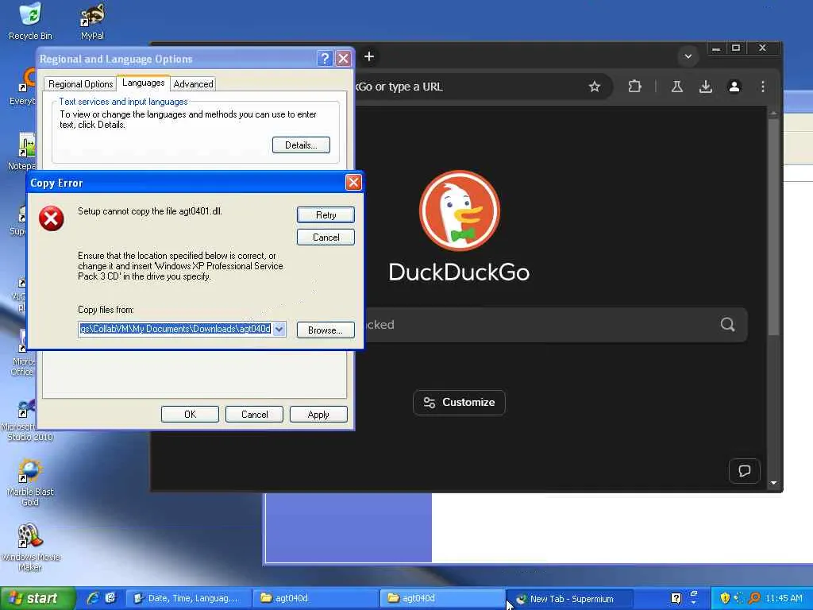Click the DuckDuckGo duck logo
Screen dimensions: 813x610
point(460,210)
